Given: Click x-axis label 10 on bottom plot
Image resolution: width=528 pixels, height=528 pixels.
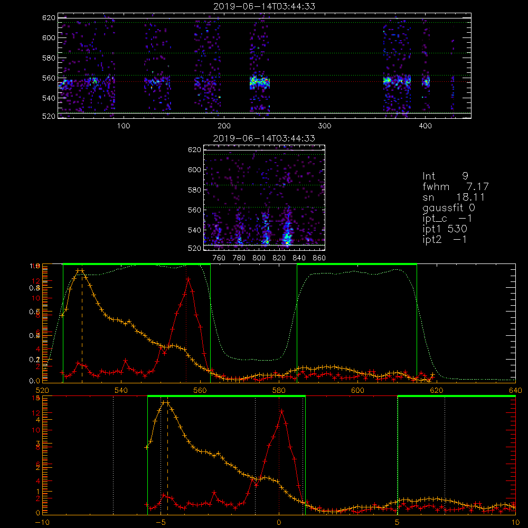Looking at the screenshot, I should click(515, 523).
